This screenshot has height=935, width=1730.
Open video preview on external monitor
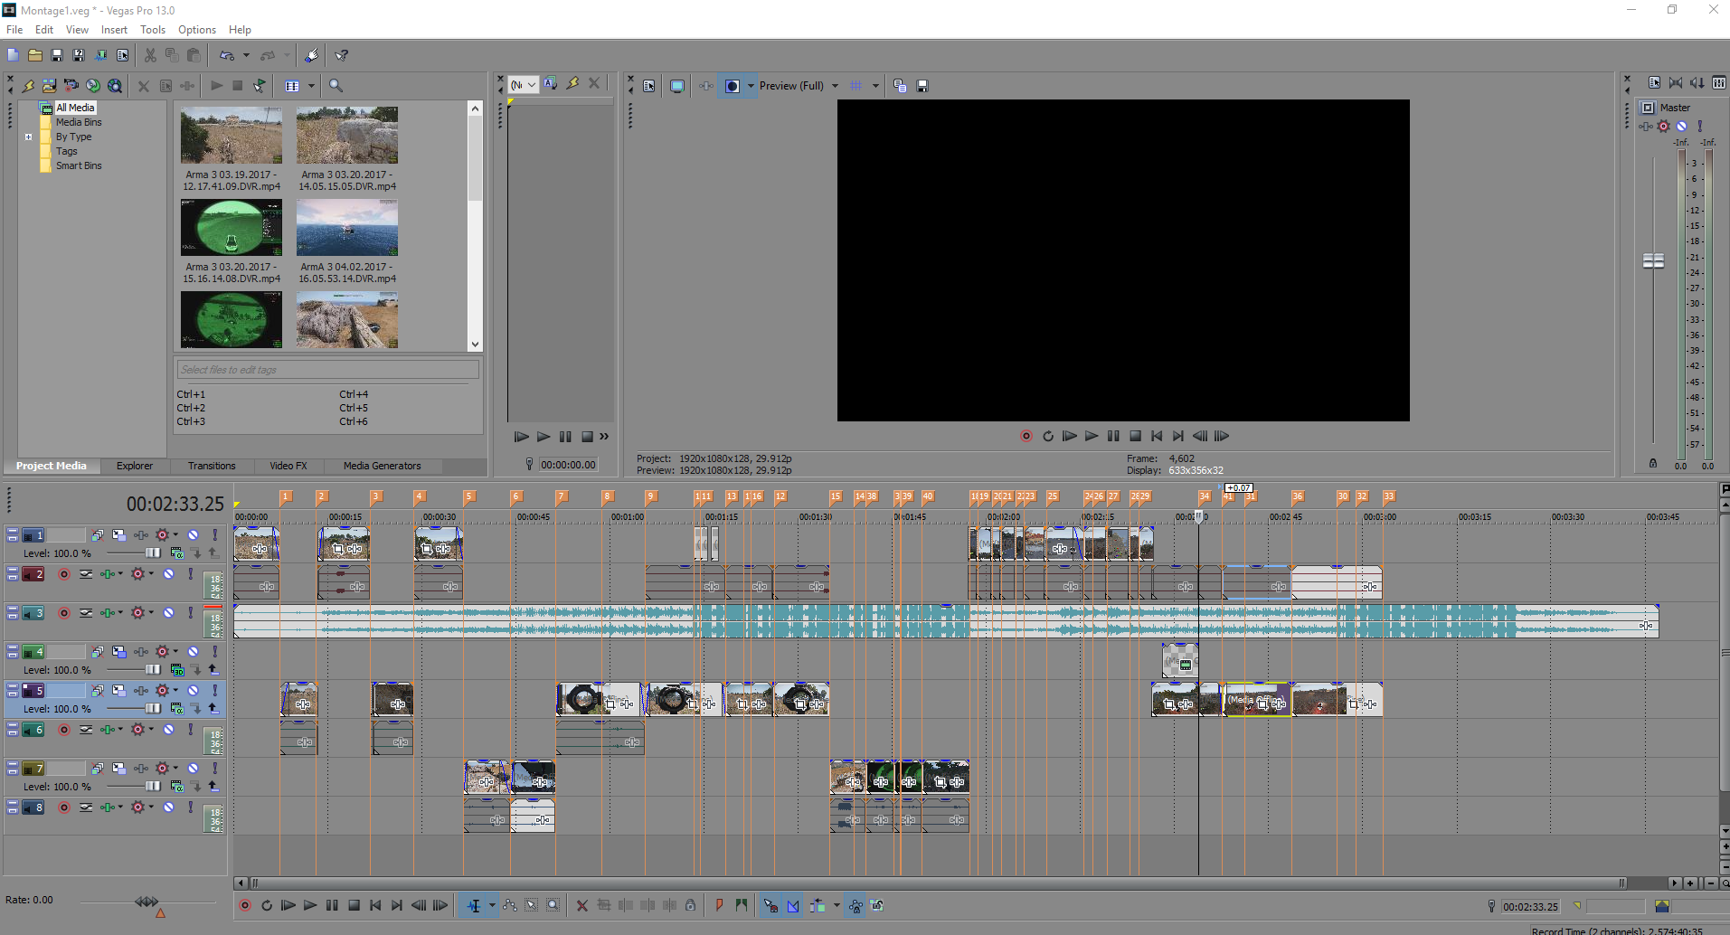click(676, 86)
